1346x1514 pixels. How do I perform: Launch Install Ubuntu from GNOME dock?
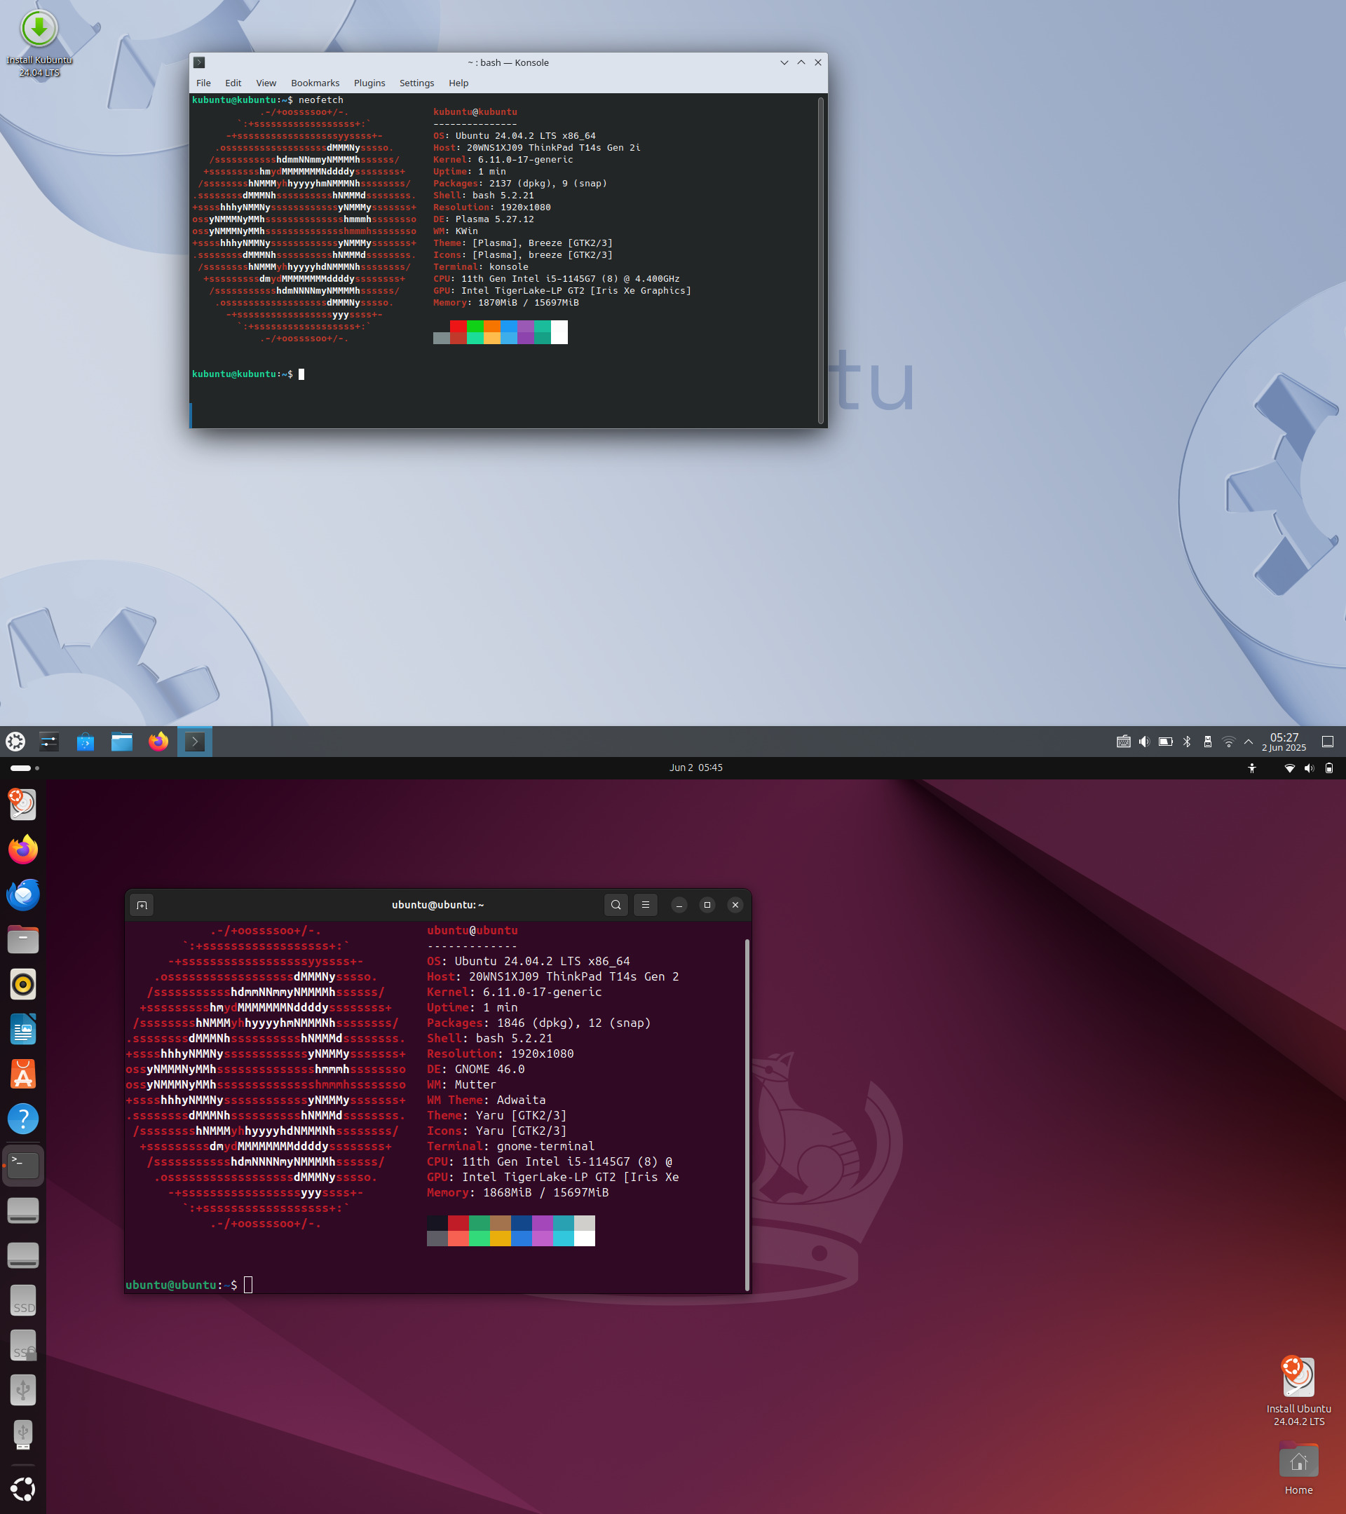[x=23, y=805]
